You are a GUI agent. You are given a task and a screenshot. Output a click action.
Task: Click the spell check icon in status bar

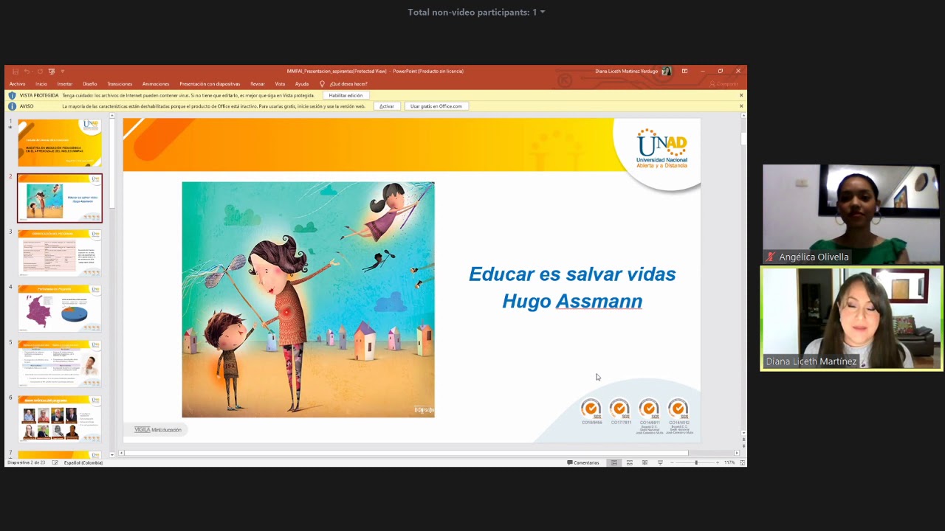tap(55, 462)
